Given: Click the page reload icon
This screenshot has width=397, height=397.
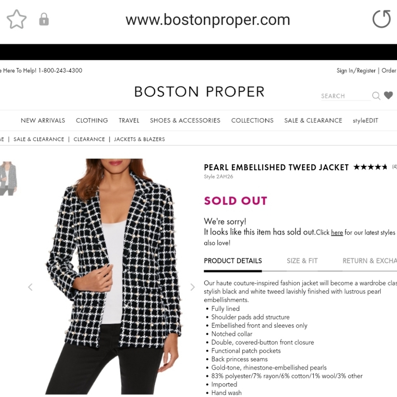Looking at the screenshot, I should pyautogui.click(x=381, y=19).
